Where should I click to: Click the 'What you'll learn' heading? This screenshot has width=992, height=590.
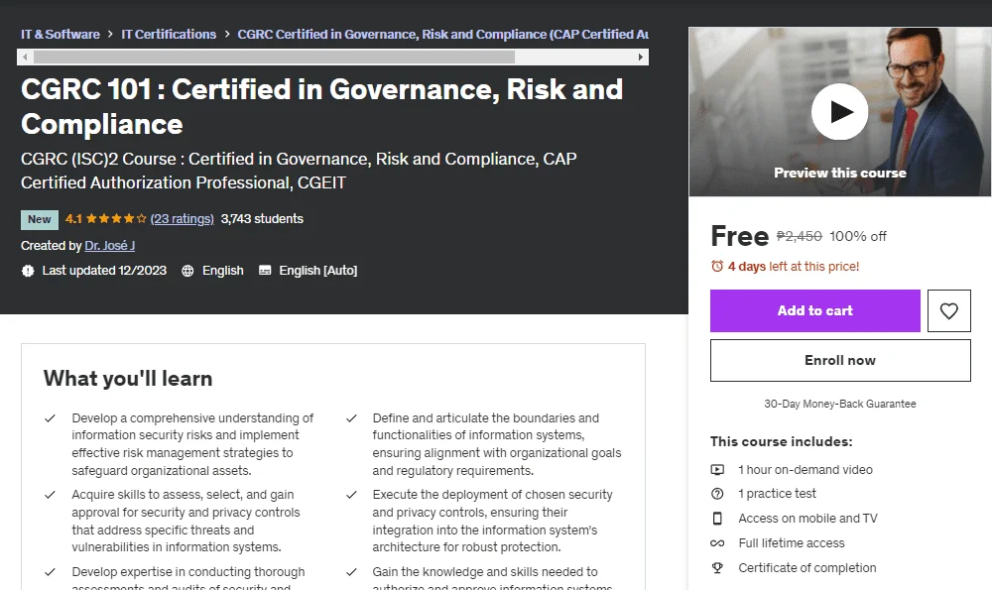coord(128,378)
